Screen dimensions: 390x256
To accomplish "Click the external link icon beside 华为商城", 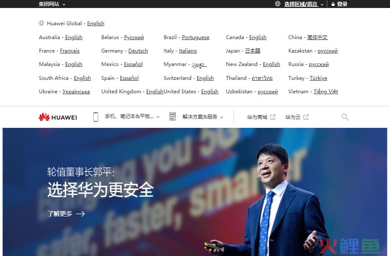I will [x=273, y=117].
